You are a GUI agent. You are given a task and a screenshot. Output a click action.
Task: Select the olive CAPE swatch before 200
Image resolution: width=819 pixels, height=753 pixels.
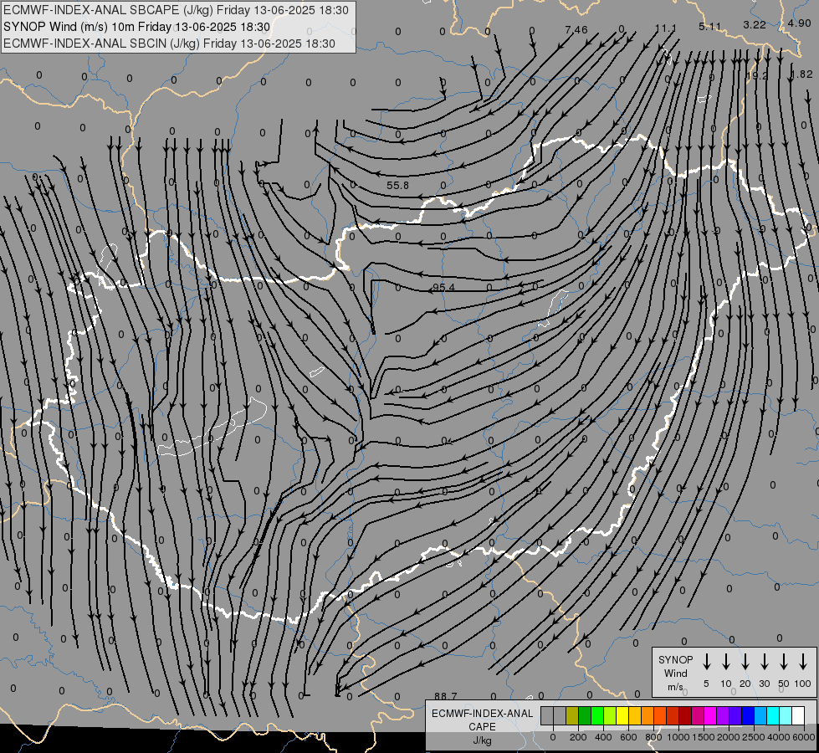pyautogui.click(x=572, y=715)
